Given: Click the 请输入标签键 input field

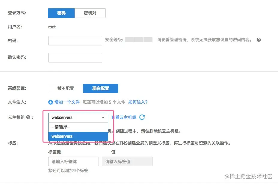Looking at the screenshot, I should click(x=73, y=161).
